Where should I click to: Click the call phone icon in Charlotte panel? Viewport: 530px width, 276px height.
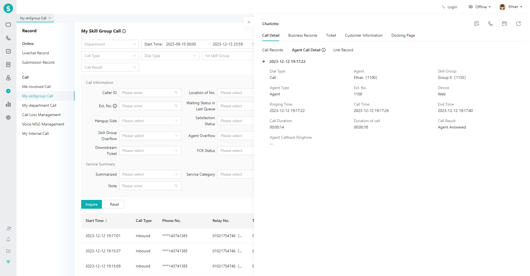[x=491, y=24]
